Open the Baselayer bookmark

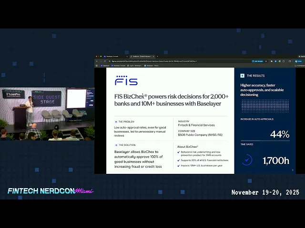105,66
